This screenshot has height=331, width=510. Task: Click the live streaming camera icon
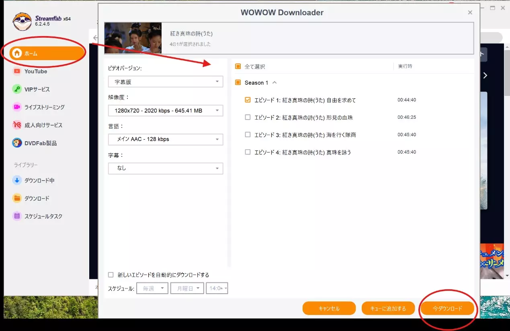(x=17, y=107)
